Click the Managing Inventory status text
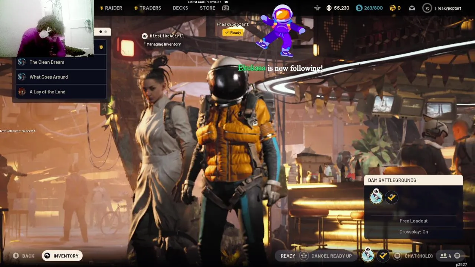Screen dimensions: 475x267 coord(164,44)
